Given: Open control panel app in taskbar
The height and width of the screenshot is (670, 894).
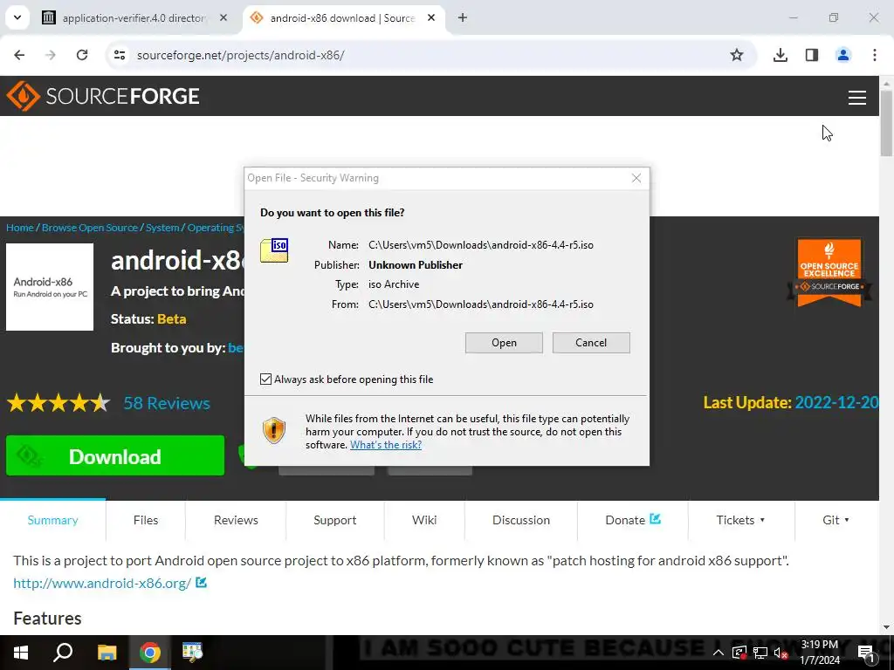Looking at the screenshot, I should coord(193,653).
